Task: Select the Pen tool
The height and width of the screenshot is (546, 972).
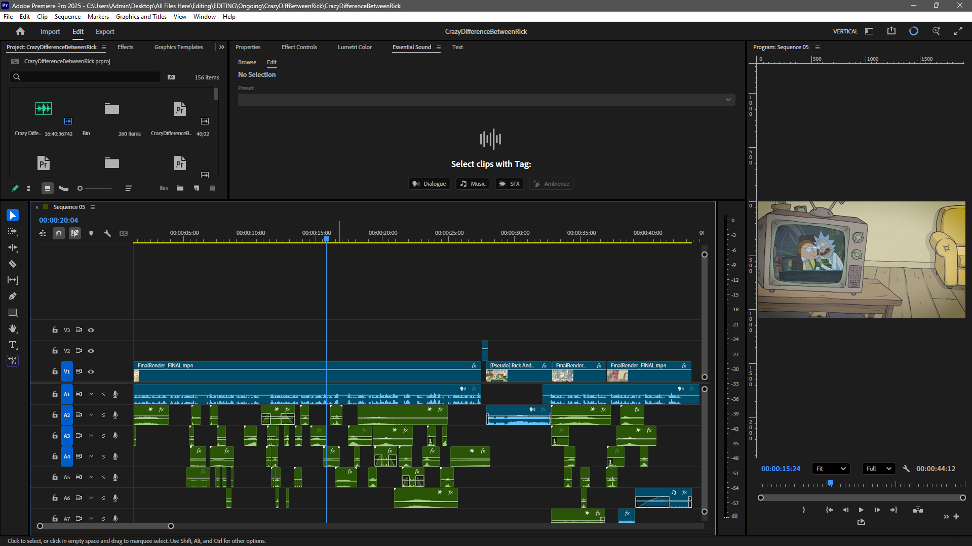Action: [x=13, y=297]
